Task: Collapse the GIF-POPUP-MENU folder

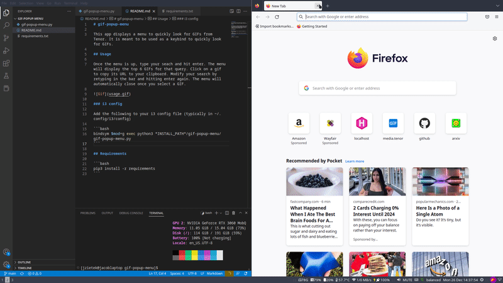Action: 30,19
